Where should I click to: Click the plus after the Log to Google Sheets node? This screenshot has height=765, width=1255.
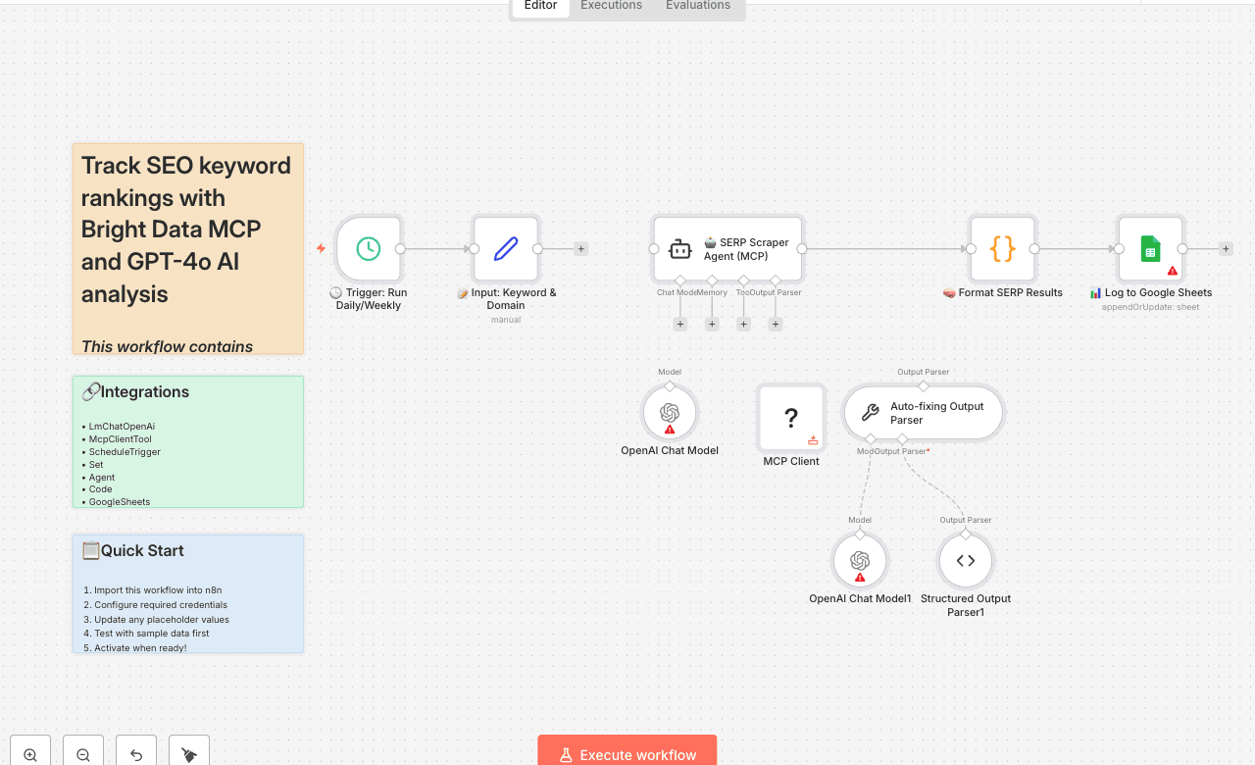click(1226, 248)
